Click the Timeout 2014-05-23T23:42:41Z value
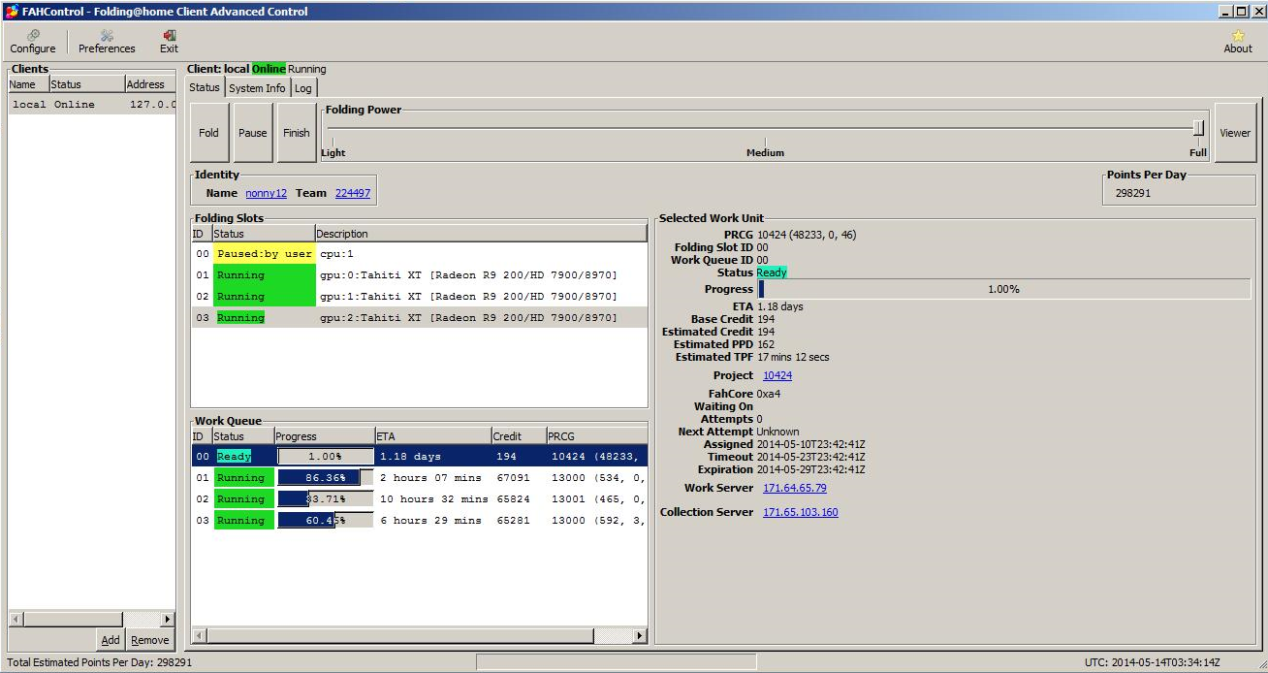Screen dimensions: 1268x673 pyautogui.click(x=810, y=457)
